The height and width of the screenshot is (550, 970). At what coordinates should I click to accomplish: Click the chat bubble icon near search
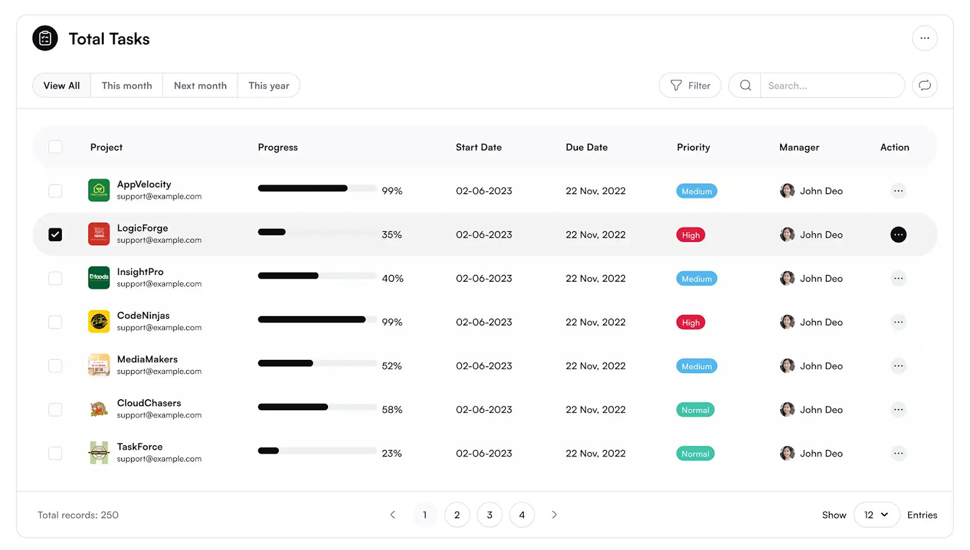tap(924, 85)
